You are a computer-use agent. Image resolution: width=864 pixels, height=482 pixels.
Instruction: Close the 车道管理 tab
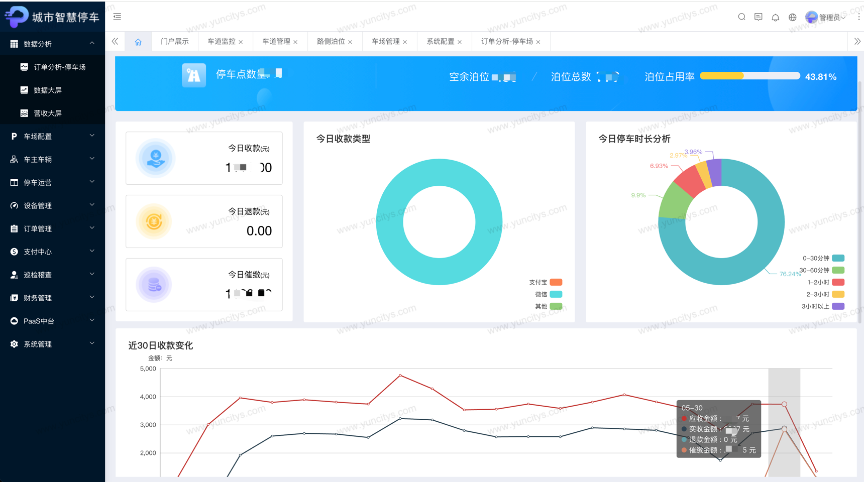[x=295, y=42]
